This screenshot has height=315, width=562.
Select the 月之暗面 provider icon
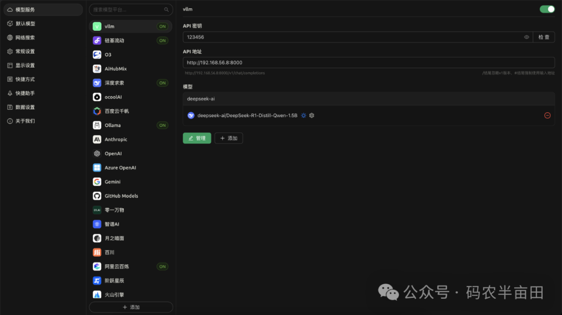point(97,239)
